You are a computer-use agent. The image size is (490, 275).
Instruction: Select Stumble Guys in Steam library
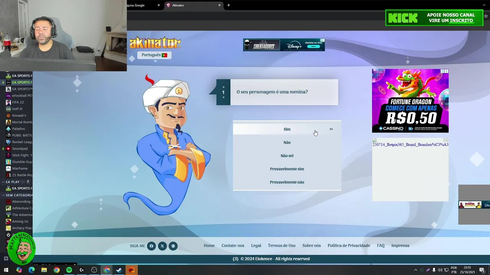point(19,162)
